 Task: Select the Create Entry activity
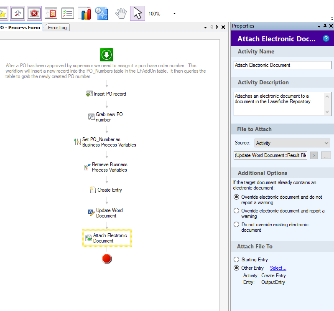coord(106,190)
